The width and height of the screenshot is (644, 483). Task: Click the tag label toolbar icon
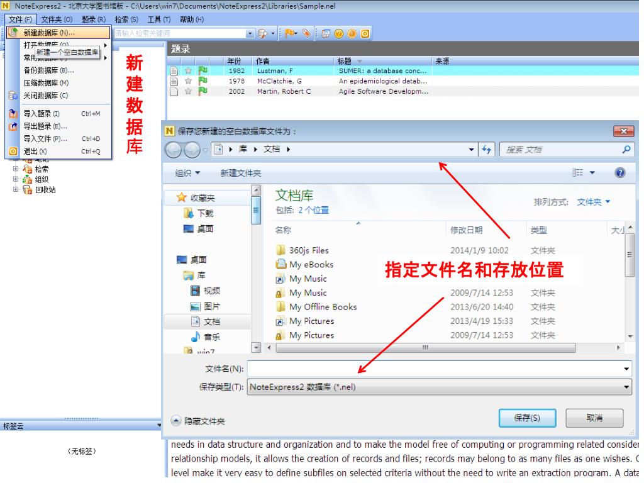click(x=306, y=34)
